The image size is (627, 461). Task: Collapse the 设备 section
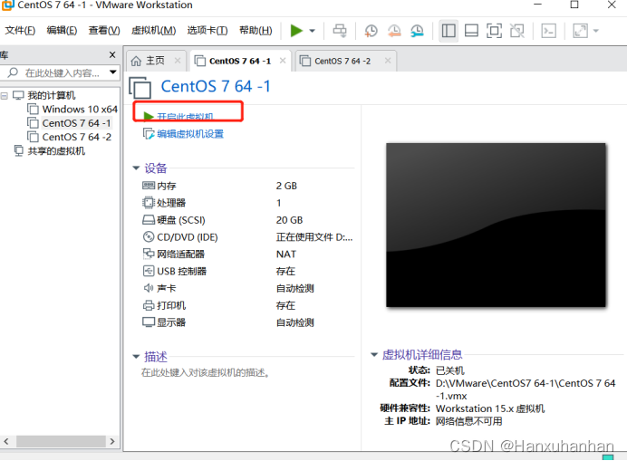pyautogui.click(x=136, y=168)
